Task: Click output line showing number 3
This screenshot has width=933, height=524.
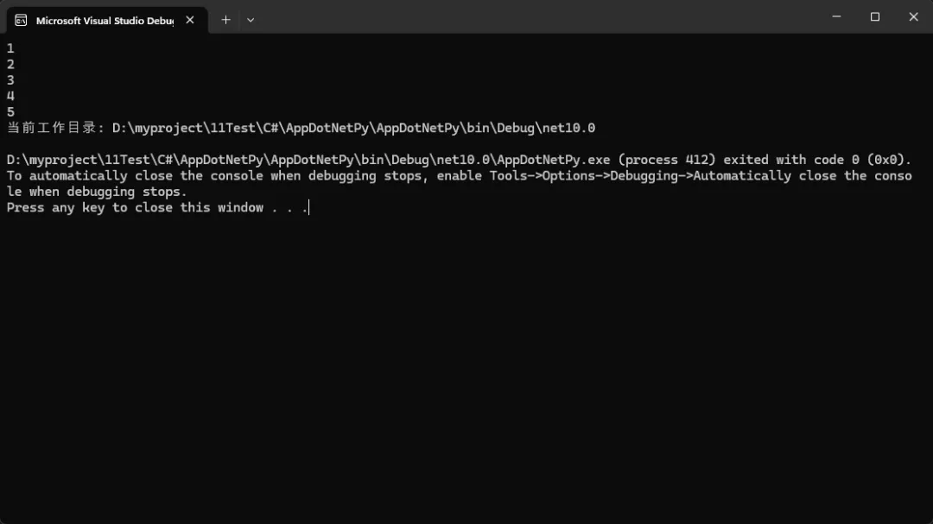Action: point(10,80)
